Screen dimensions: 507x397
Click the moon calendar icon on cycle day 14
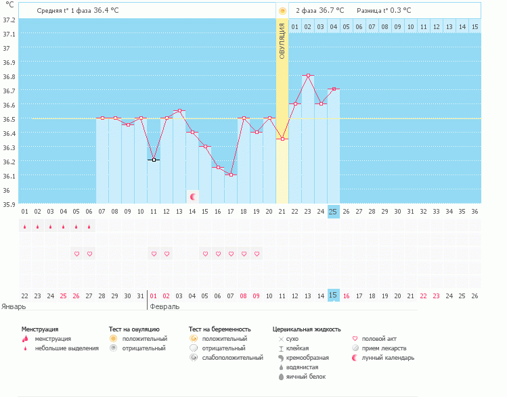[194, 196]
